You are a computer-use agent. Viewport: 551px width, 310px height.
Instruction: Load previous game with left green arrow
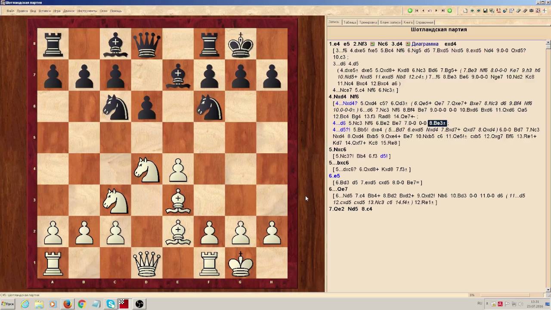pos(472,11)
